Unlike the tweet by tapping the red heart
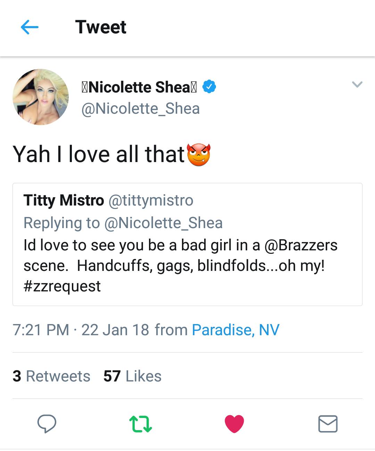Viewport: 375px width, 451px height. coord(234,424)
